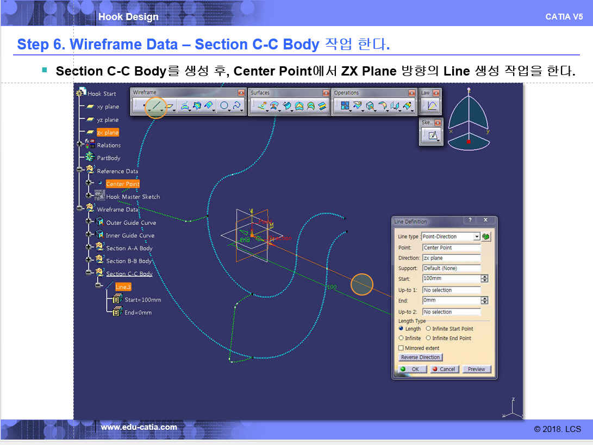Click the Circle tool in Wireframe toolbar

[224, 106]
